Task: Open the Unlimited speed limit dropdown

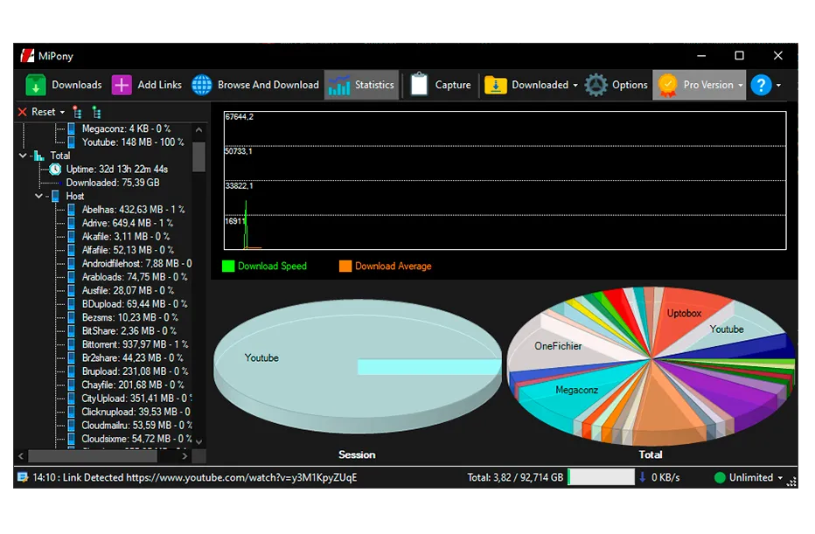Action: coord(780,478)
